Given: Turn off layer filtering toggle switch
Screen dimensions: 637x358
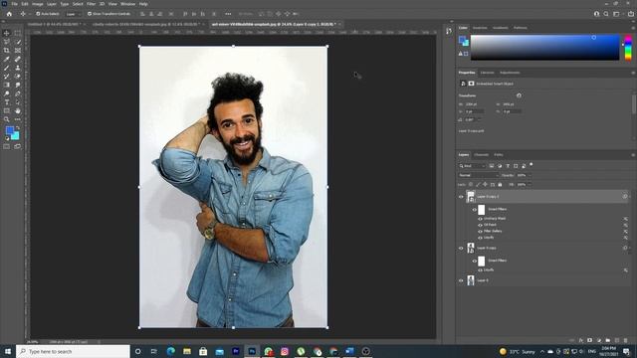Looking at the screenshot, I should 531,165.
